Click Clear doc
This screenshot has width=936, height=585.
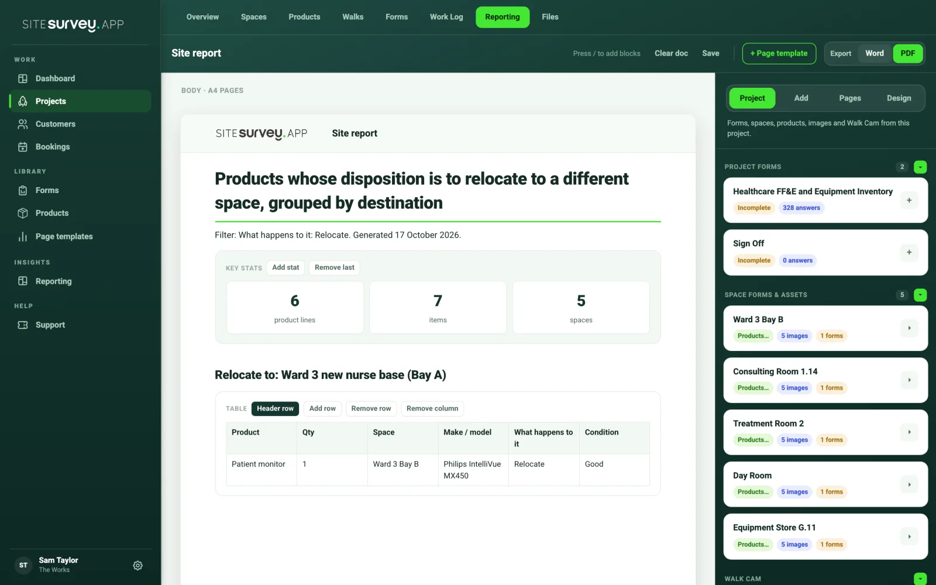pyautogui.click(x=671, y=53)
